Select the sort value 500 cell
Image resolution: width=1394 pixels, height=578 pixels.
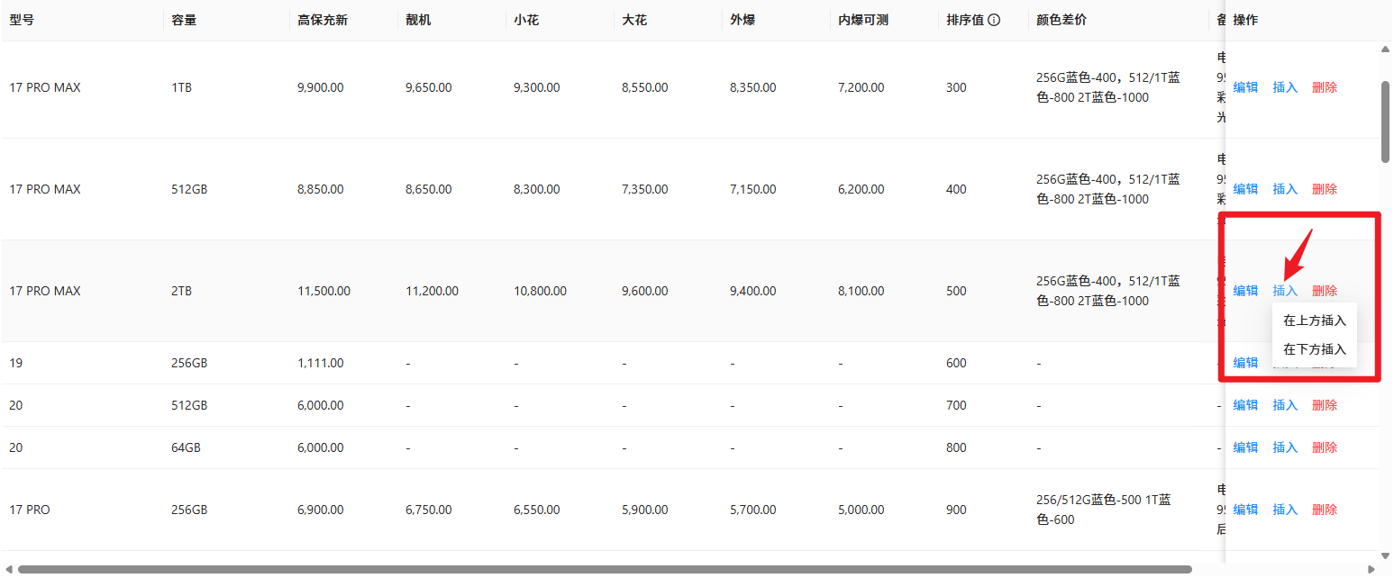956,291
